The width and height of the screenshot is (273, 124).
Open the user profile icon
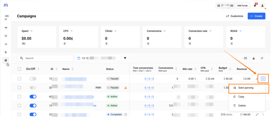tap(262, 6)
